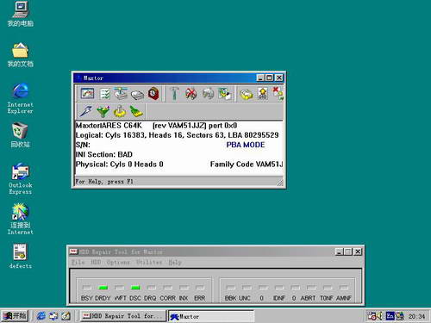This screenshot has height=323, width=431.
Task: Click the DRDY green status indicator
Action: (103, 288)
